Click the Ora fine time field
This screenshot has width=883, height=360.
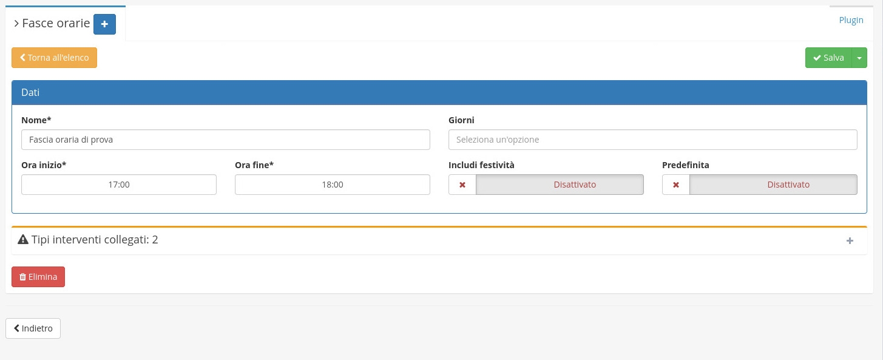point(332,185)
